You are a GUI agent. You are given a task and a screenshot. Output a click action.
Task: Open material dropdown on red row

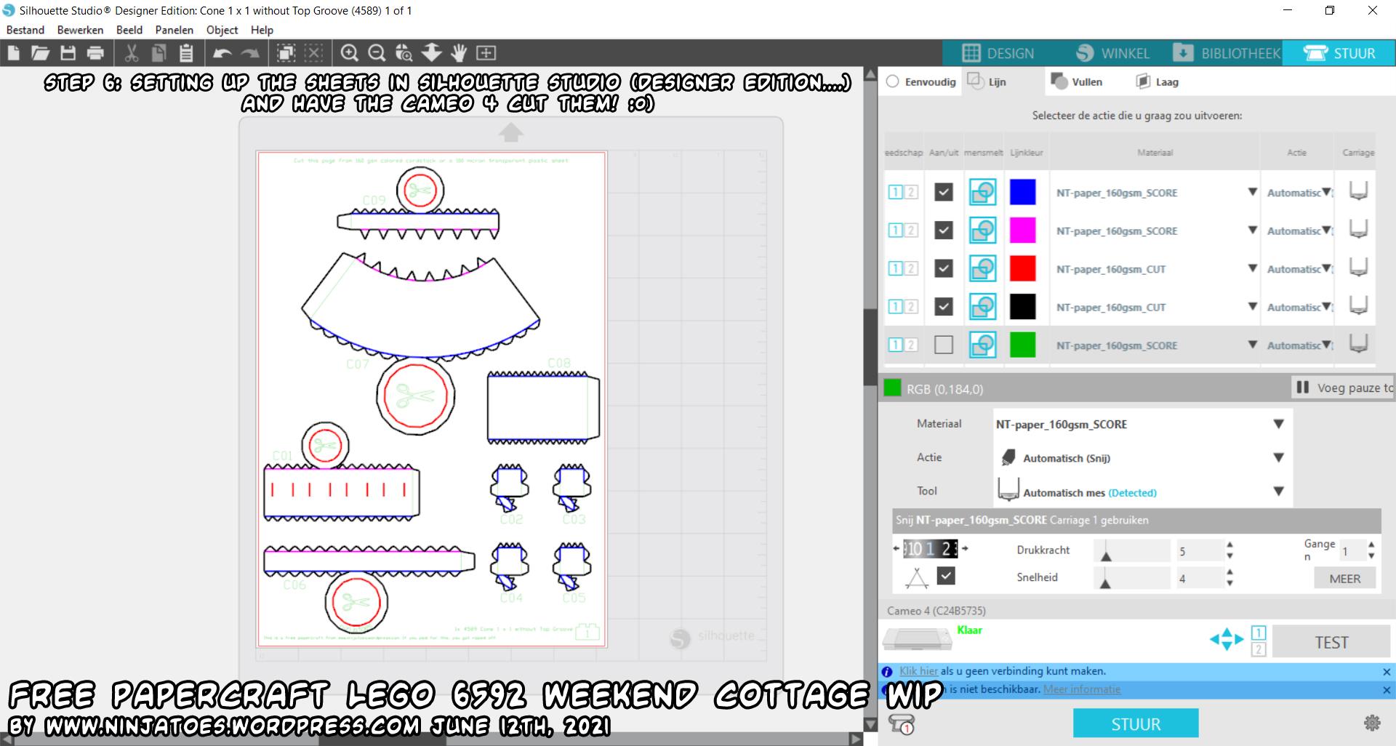point(1252,268)
